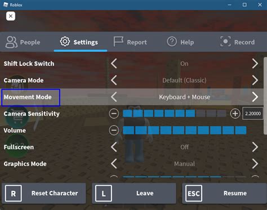Screen dimensions: 267x210
Task: Click the Reset Character button
Action: 44,193
